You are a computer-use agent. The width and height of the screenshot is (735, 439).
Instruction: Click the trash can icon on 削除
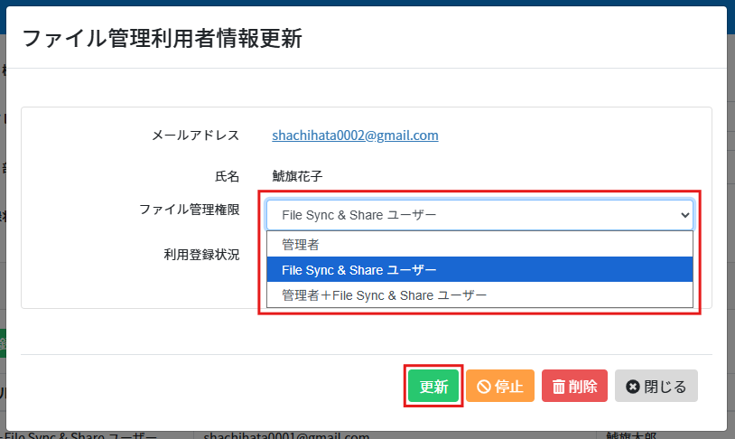tap(558, 387)
